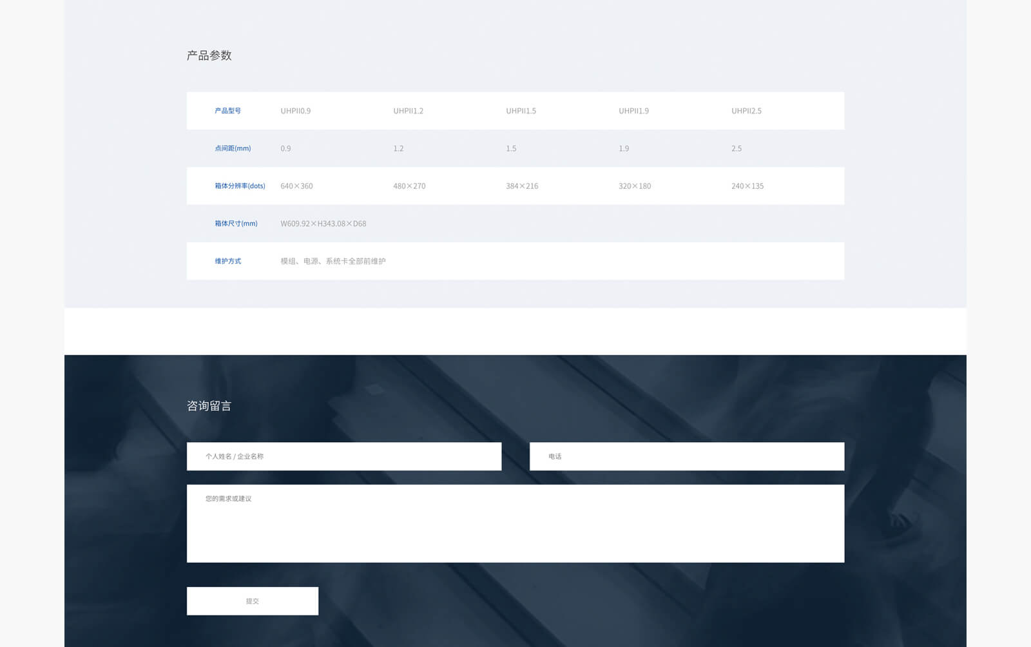
Task: Click the 咨询留言 section heading
Action: (209, 406)
